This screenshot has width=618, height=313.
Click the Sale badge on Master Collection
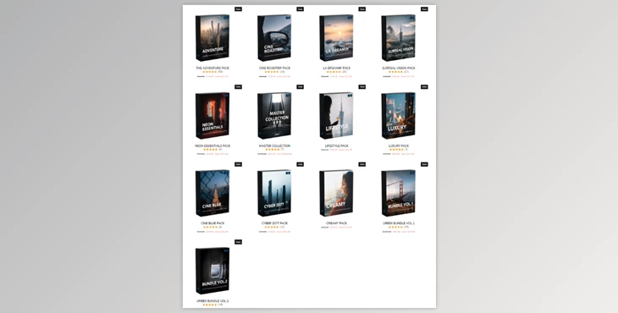pyautogui.click(x=300, y=86)
